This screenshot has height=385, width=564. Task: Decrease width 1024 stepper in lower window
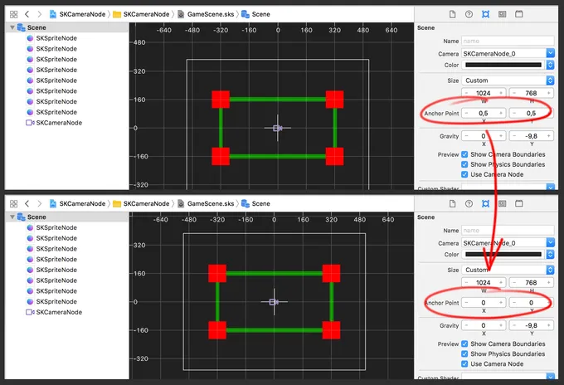click(x=466, y=283)
